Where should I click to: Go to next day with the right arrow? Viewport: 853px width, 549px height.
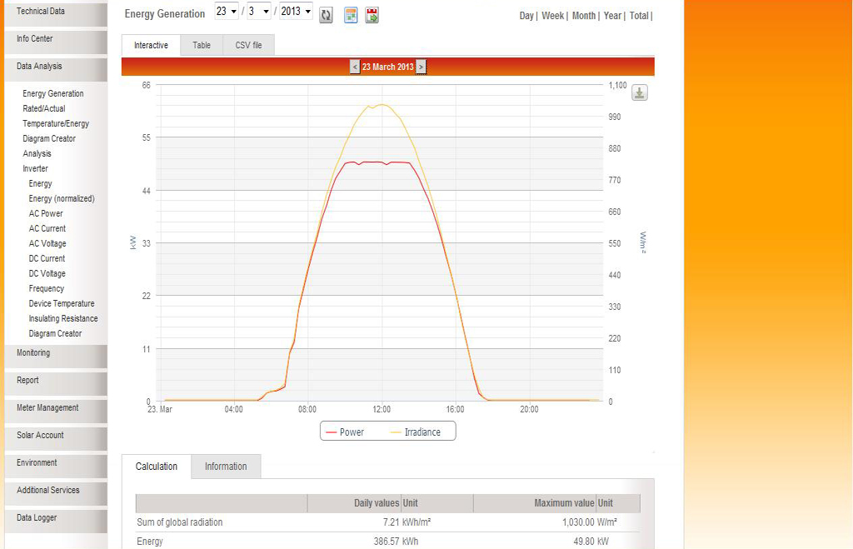click(x=421, y=67)
